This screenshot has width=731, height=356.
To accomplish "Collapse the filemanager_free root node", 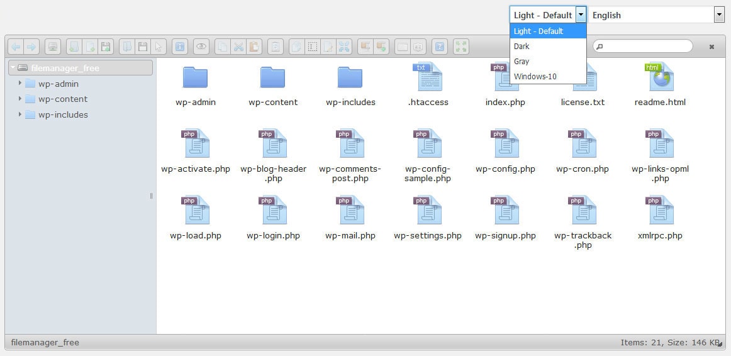I will [x=13, y=67].
